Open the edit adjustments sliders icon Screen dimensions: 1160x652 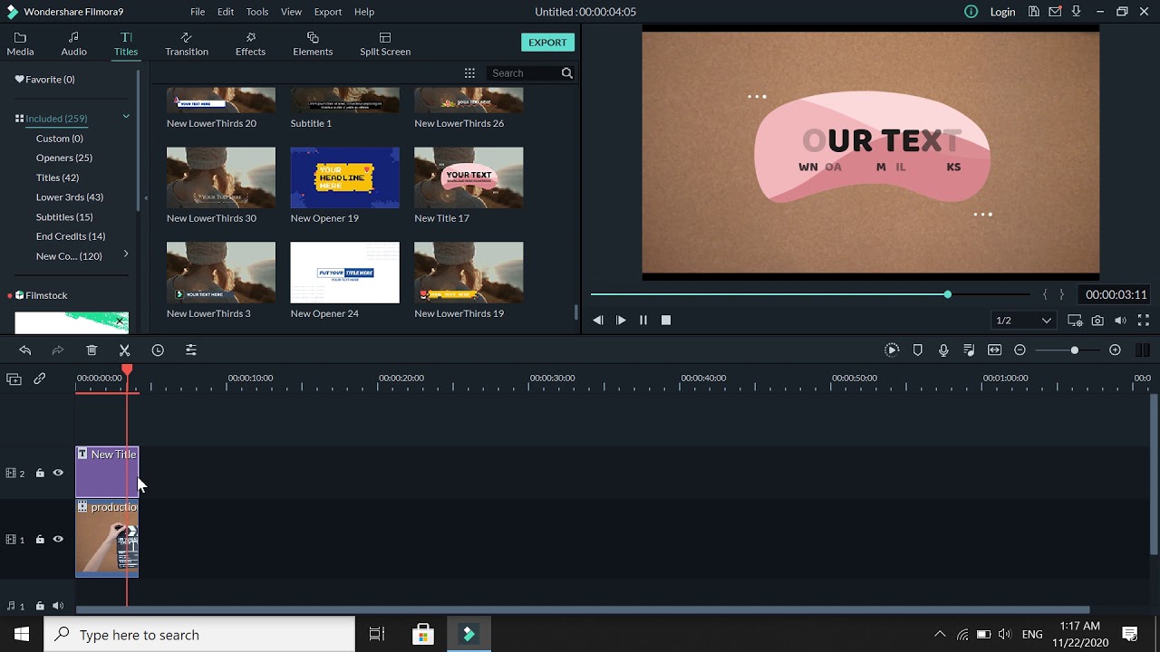pyautogui.click(x=190, y=350)
